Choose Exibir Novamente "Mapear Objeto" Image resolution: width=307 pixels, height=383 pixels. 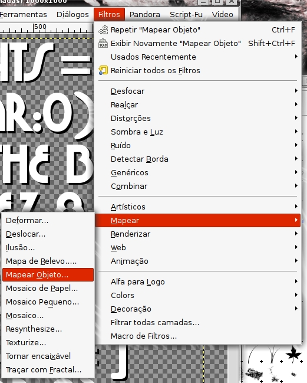click(197, 44)
